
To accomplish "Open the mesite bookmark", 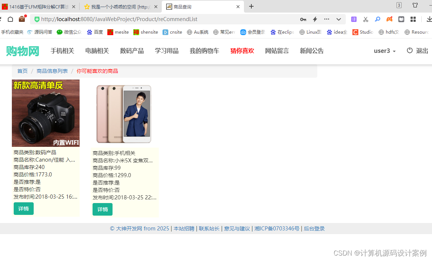I will coord(118,32).
